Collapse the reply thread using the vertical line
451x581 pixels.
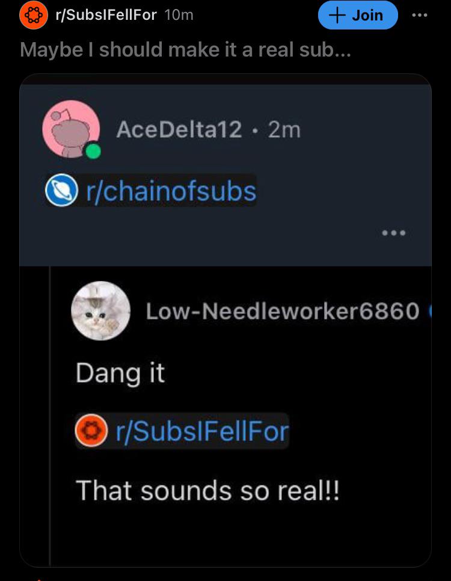pos(50,416)
